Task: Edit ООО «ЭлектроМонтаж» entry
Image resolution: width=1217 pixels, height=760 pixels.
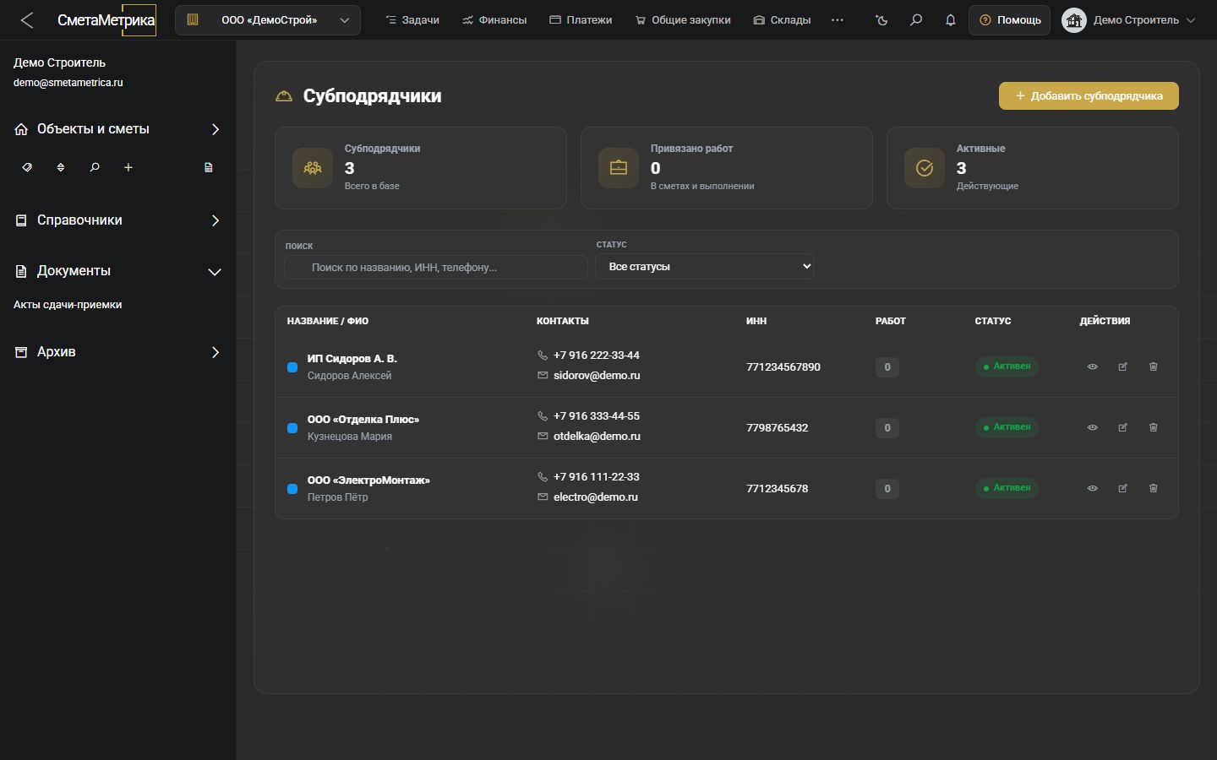Action: point(1123,488)
